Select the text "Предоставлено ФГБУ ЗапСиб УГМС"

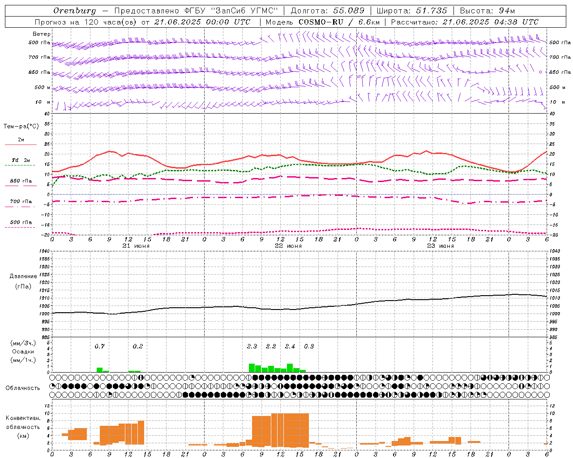point(196,11)
